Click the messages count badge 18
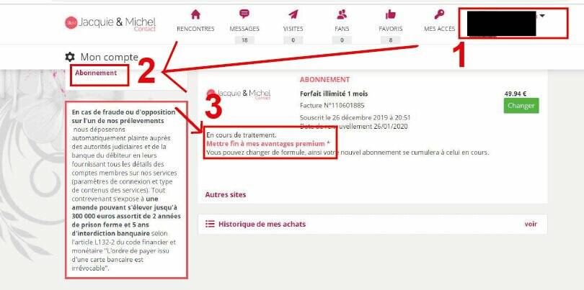 [244, 40]
